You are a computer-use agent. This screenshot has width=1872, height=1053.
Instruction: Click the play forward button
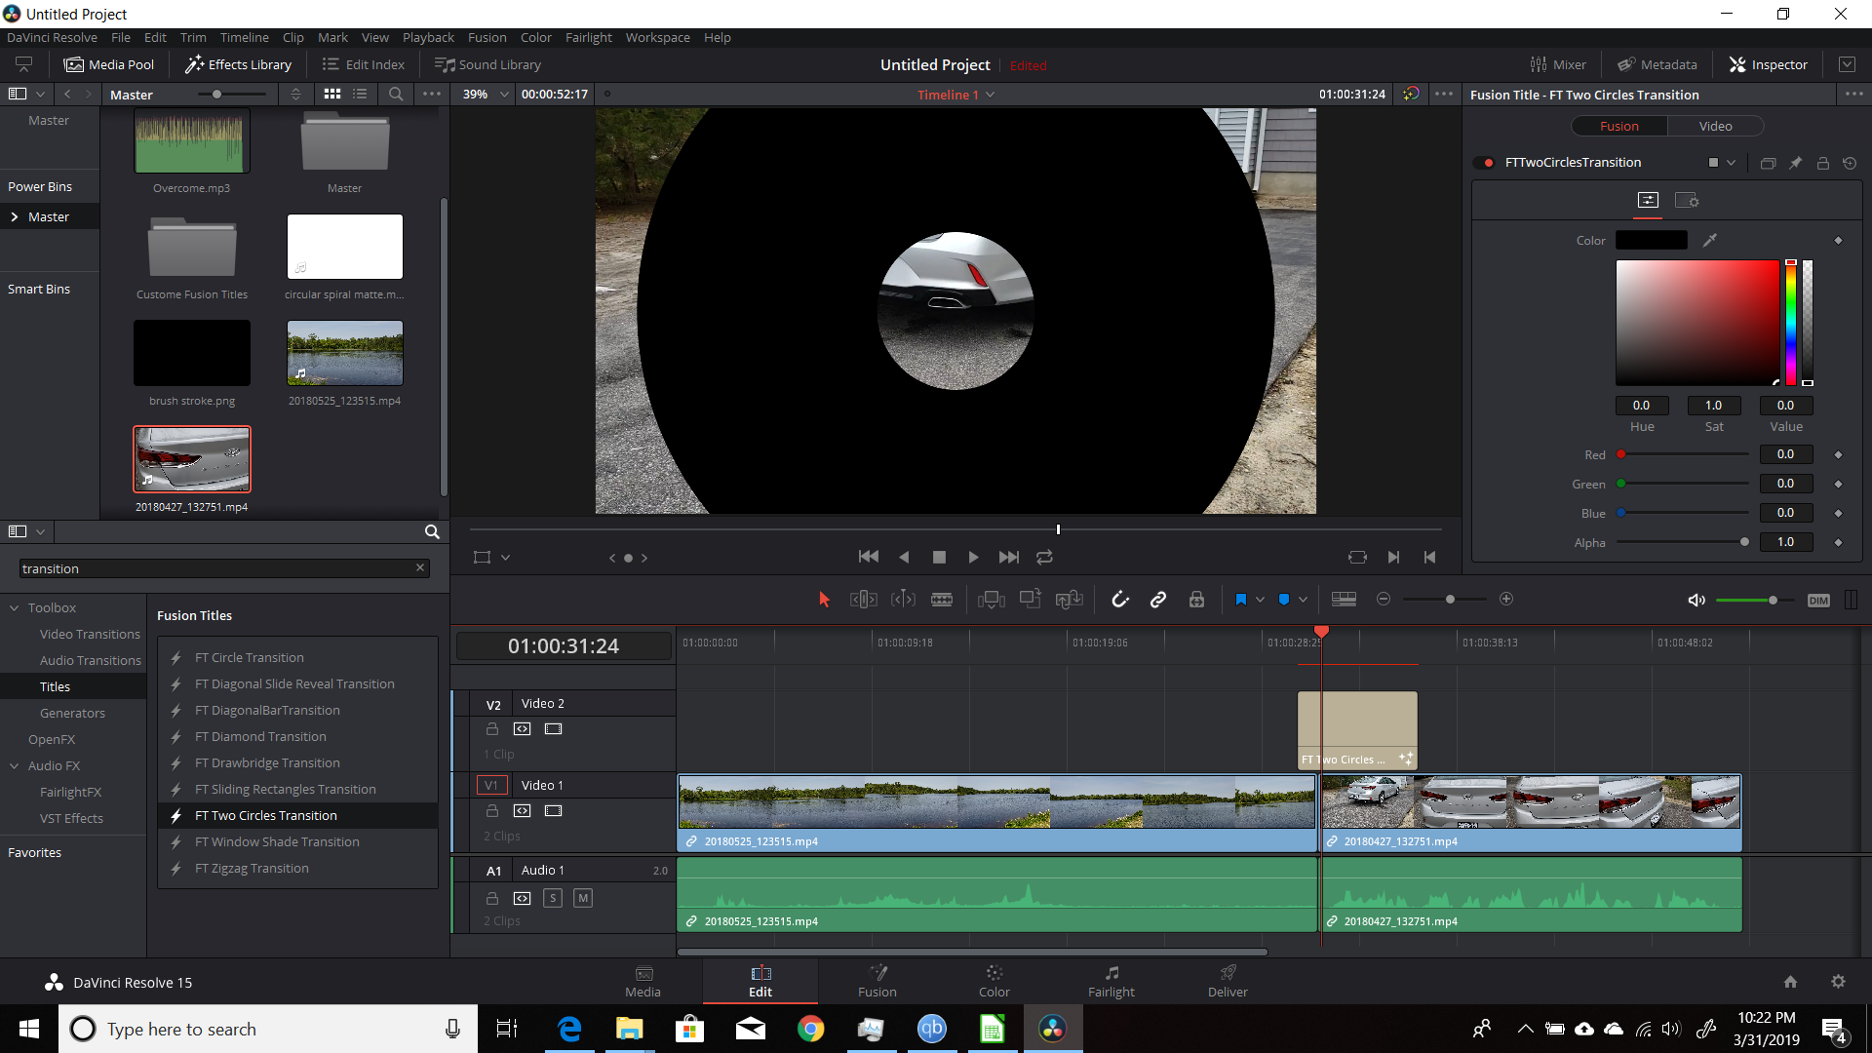973,557
